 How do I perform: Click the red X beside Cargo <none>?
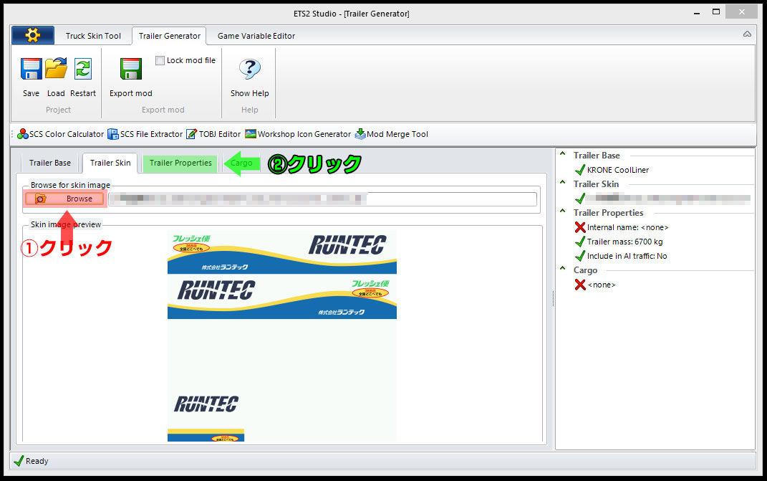click(580, 285)
